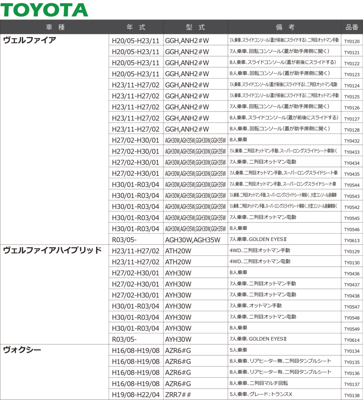The height and width of the screenshot is (400, 363).
Task: Click the green TOYOTA logo
Action: (x=45, y=10)
